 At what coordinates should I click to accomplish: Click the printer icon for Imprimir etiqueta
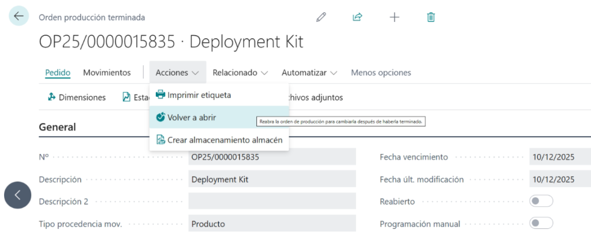tap(160, 95)
